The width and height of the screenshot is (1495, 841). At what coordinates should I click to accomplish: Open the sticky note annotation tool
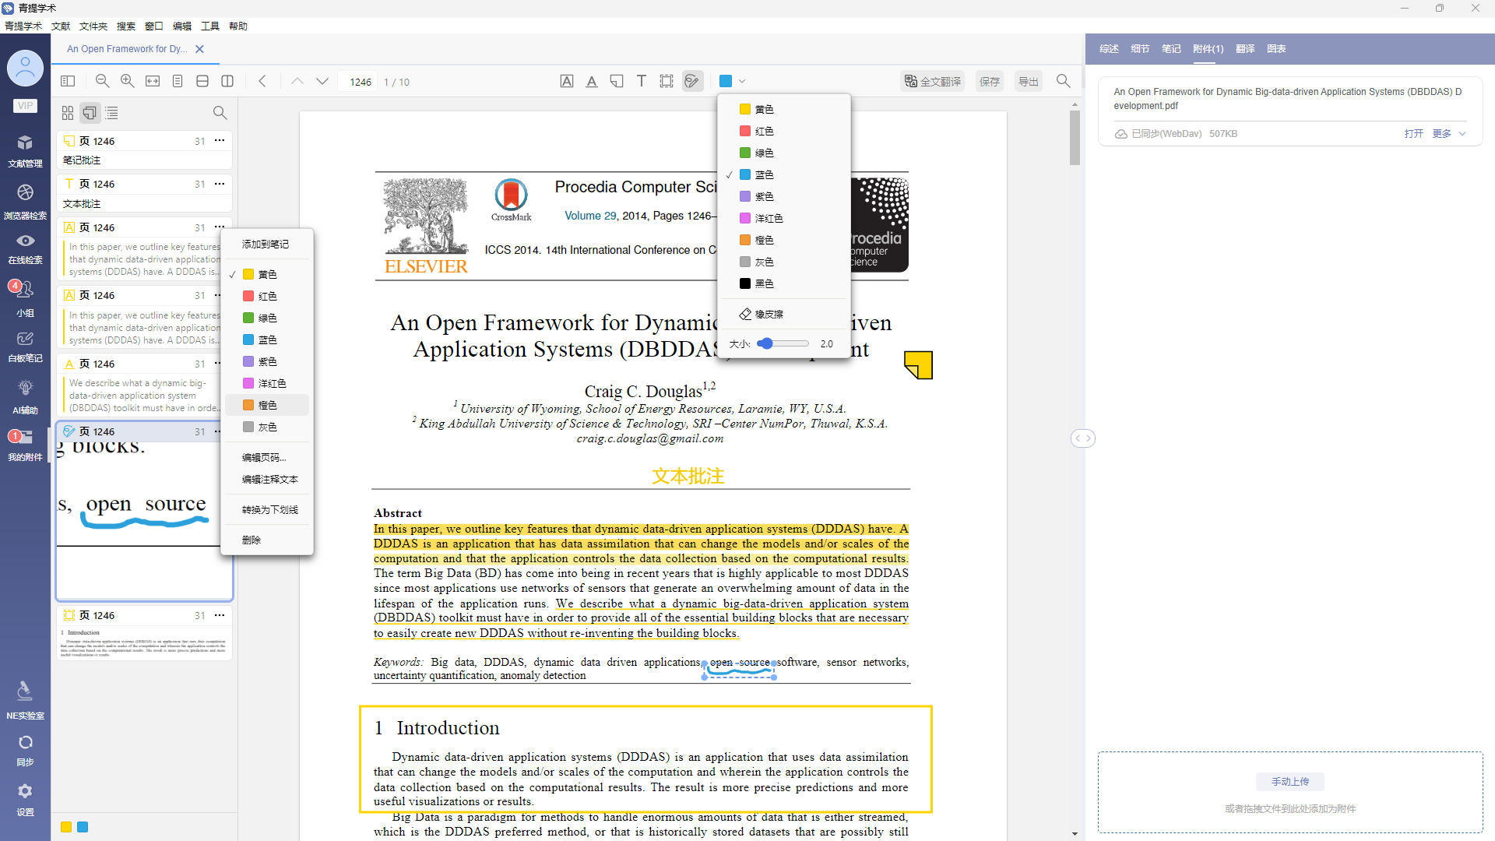[x=616, y=81]
